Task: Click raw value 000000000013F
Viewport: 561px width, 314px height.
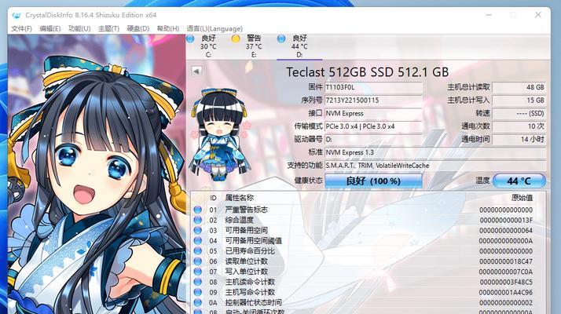Action: click(x=506, y=220)
